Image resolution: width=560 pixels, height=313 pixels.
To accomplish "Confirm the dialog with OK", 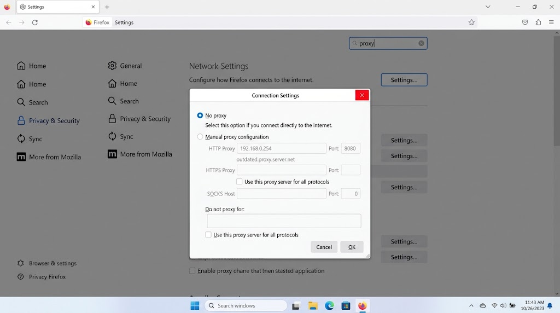I will click(352, 247).
